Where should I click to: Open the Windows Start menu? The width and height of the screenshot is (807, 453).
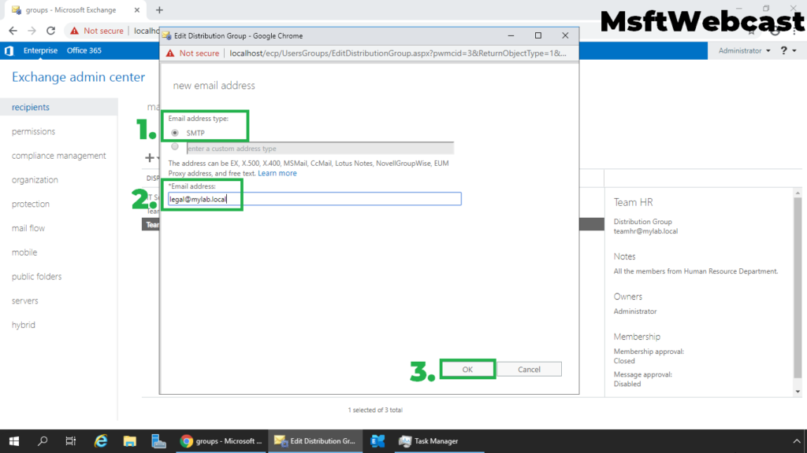(14, 441)
